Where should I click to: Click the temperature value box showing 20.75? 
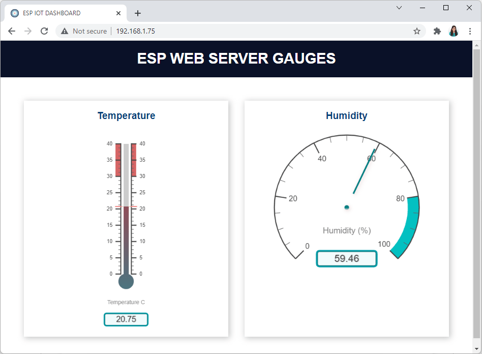(126, 319)
